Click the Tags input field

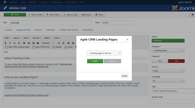click(173, 91)
